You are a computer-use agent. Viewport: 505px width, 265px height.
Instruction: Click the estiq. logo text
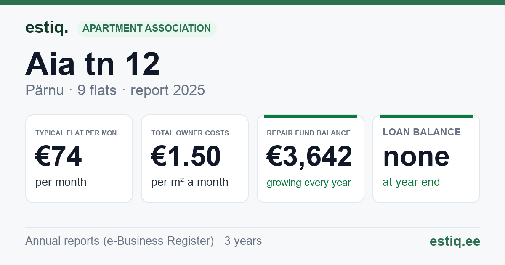(47, 28)
